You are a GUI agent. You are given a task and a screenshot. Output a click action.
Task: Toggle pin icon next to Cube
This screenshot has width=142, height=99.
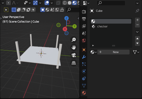pos(137,11)
